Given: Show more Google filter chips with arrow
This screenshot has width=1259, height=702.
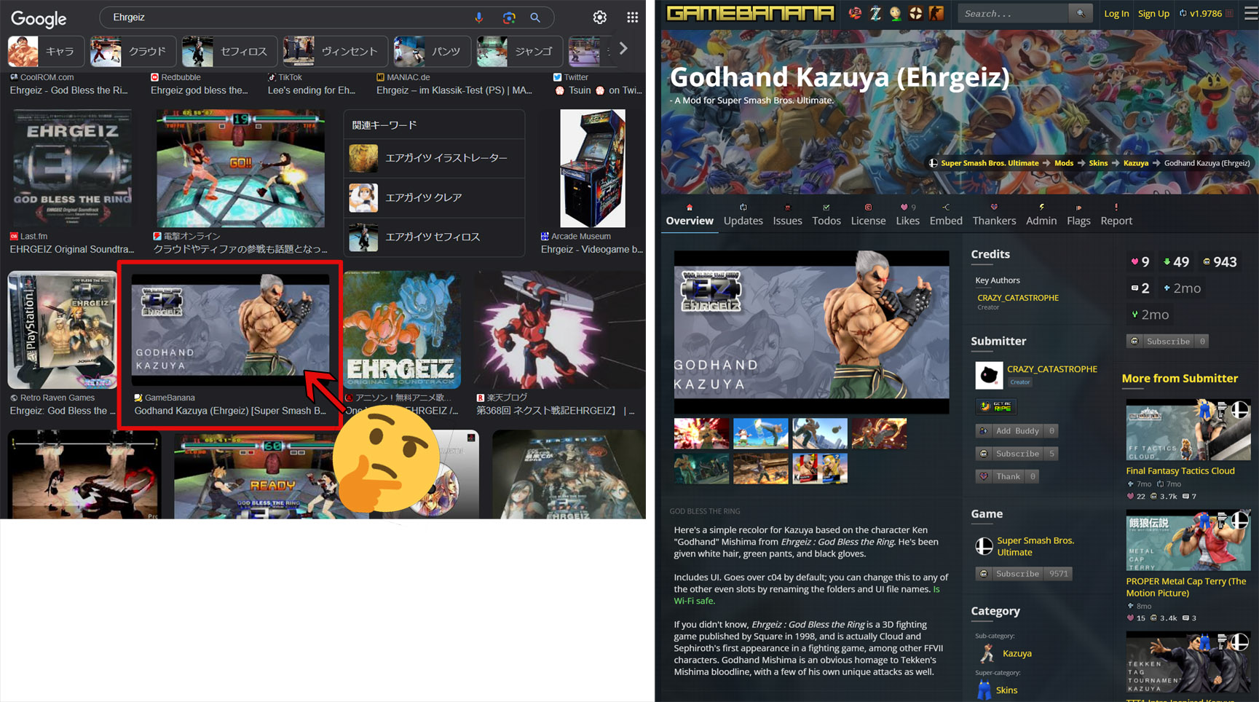Looking at the screenshot, I should click(x=623, y=49).
